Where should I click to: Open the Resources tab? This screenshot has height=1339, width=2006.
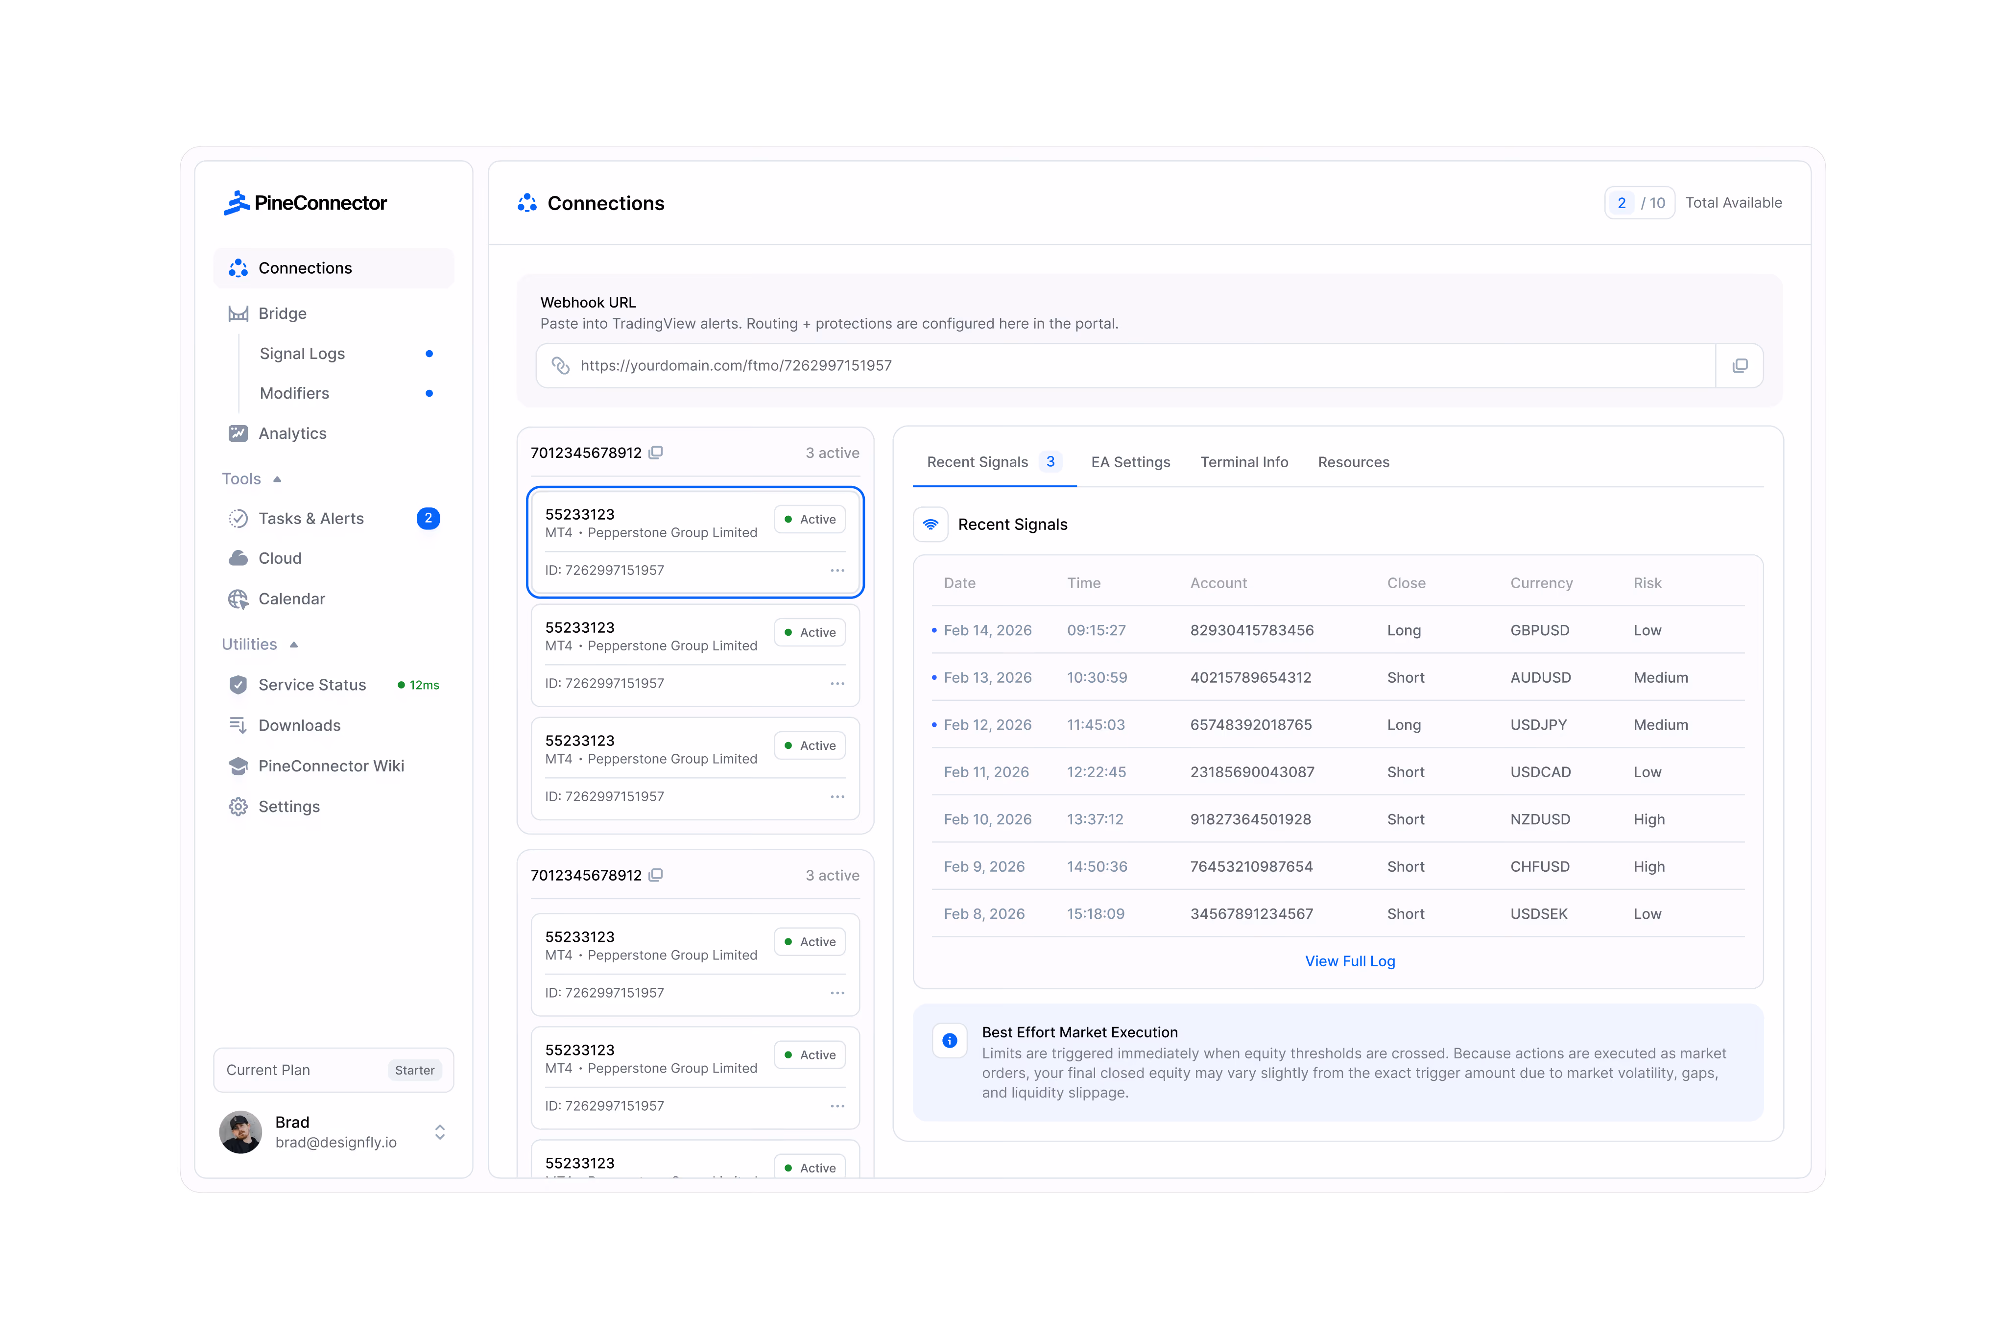click(x=1354, y=462)
